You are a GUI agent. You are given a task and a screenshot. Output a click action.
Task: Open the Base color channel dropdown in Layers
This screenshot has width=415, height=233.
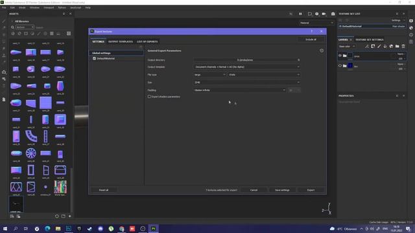pyautogui.click(x=347, y=46)
